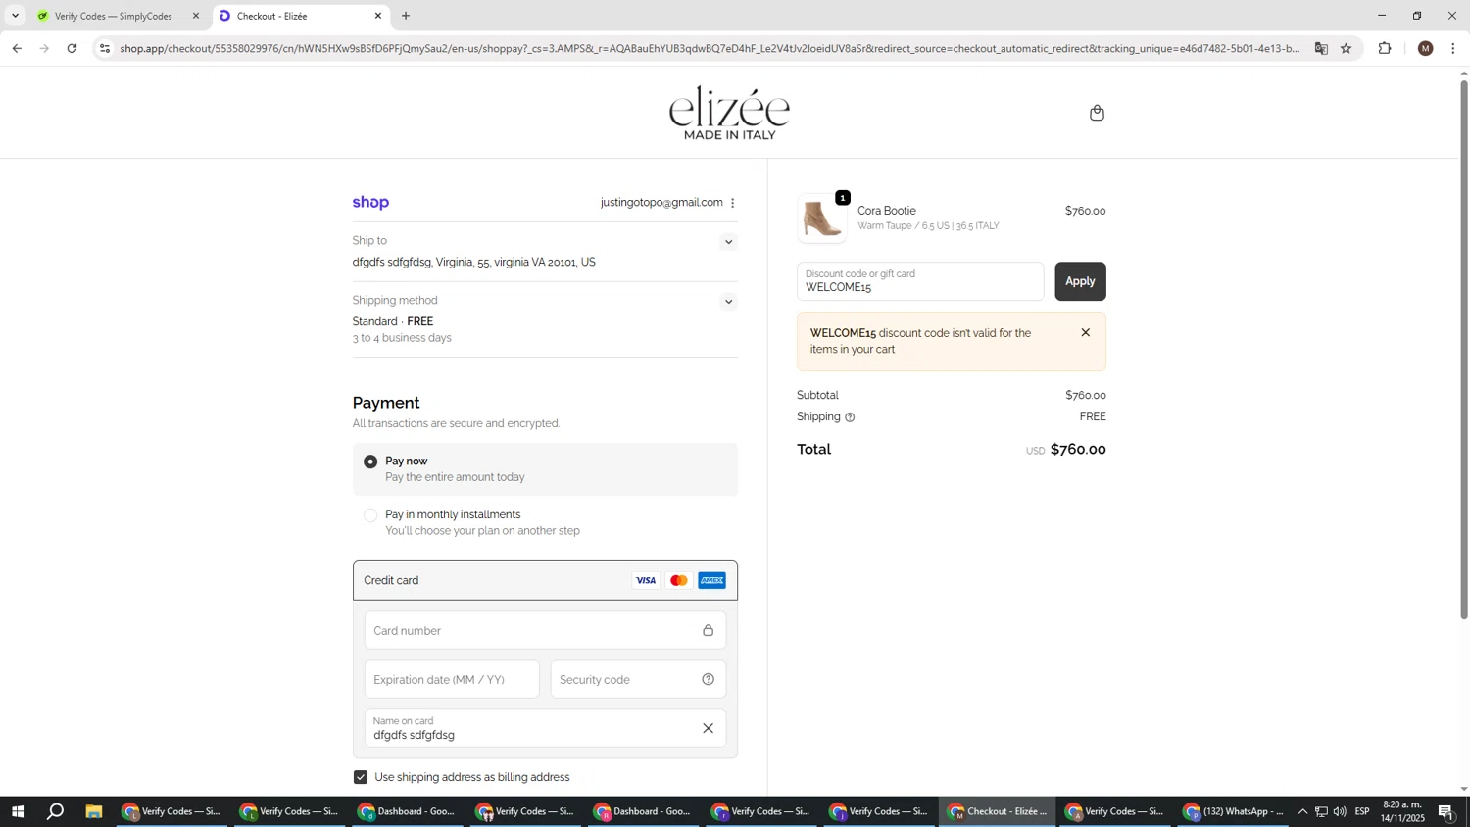The image size is (1470, 827).
Task: Bookmark this page with star icon
Action: (1347, 48)
